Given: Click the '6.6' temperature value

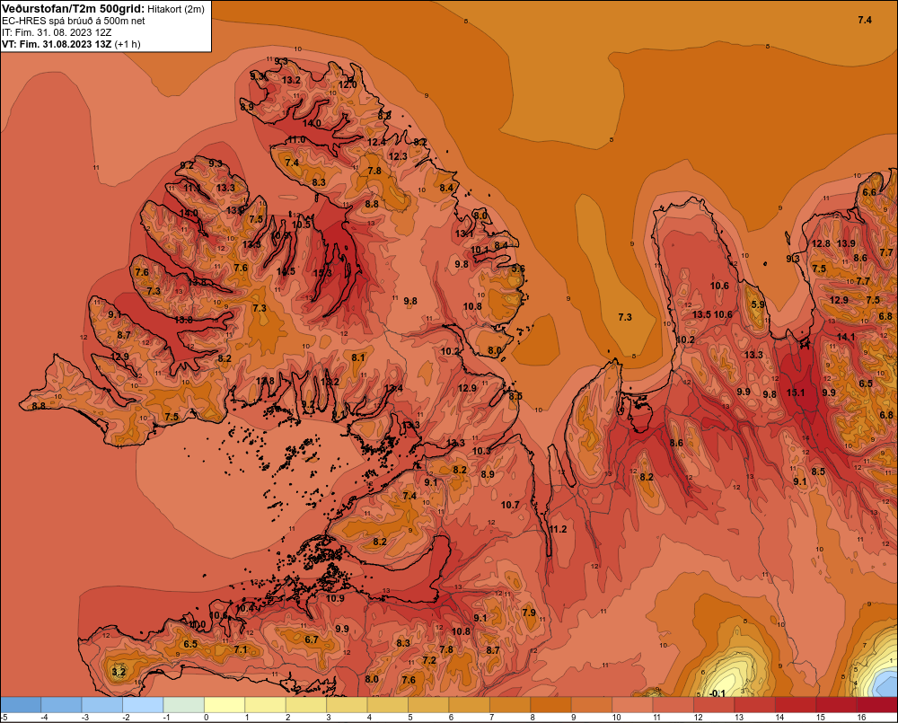Looking at the screenshot, I should pyautogui.click(x=869, y=192).
